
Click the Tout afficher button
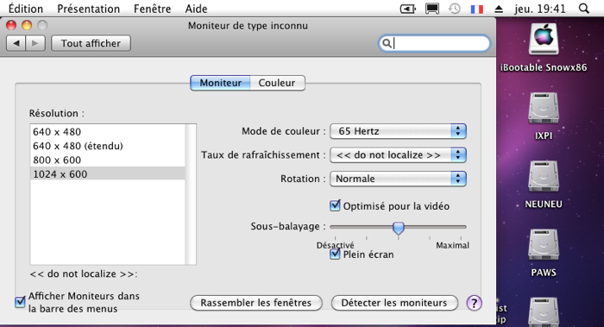[x=91, y=43]
